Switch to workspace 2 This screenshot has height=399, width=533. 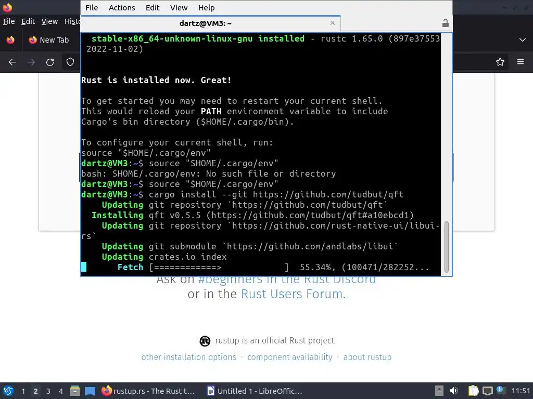(36, 391)
